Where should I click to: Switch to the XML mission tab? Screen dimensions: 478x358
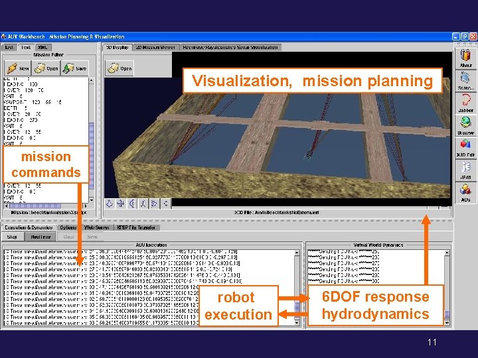pyautogui.click(x=43, y=47)
